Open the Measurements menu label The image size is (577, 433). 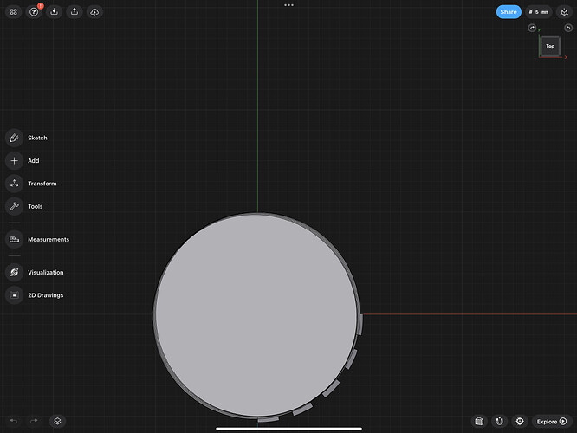(x=49, y=240)
